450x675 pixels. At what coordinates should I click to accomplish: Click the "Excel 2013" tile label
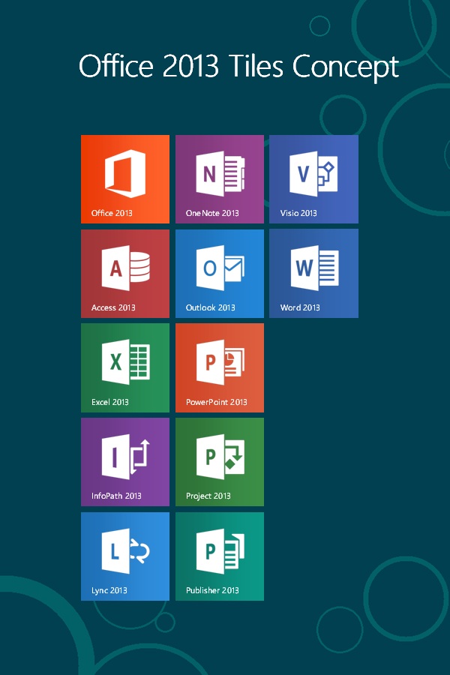(x=109, y=402)
